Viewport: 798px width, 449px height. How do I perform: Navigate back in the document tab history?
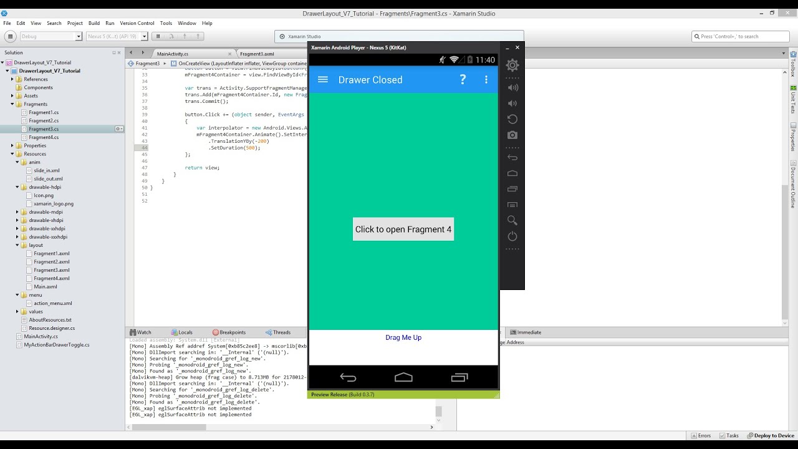[132, 54]
